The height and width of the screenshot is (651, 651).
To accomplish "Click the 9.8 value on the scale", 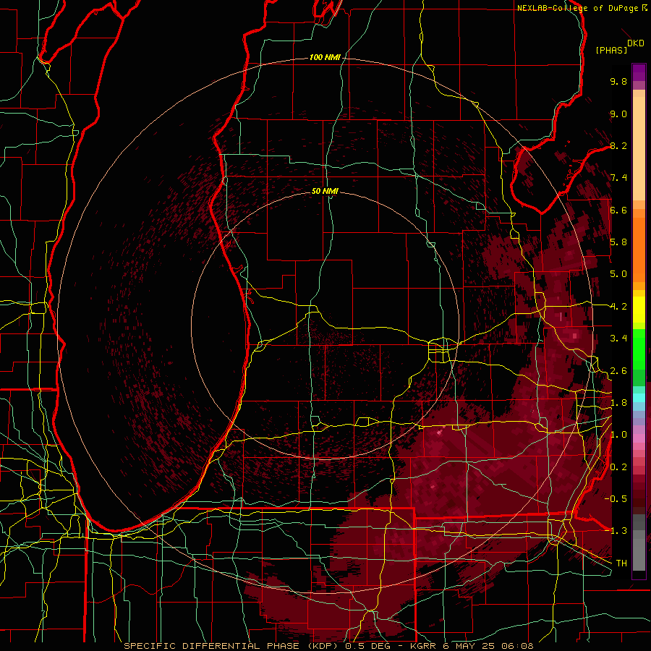I will click(618, 81).
